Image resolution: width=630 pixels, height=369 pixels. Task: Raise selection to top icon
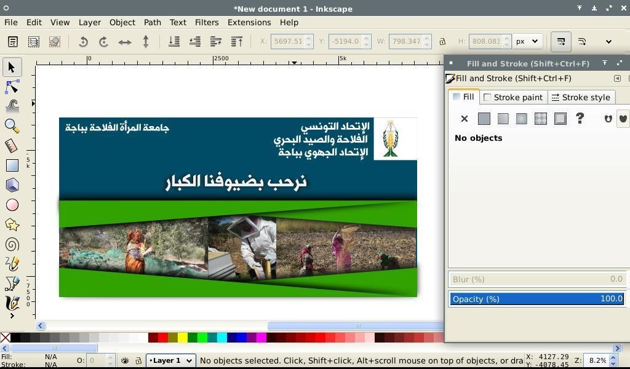pyautogui.click(x=236, y=42)
